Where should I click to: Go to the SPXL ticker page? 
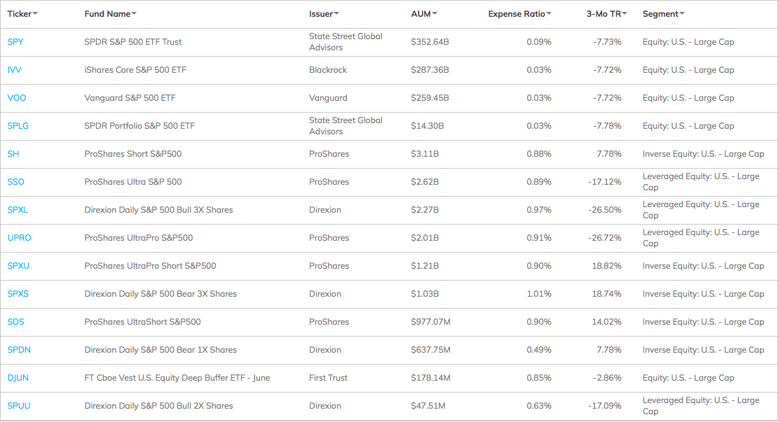click(18, 210)
